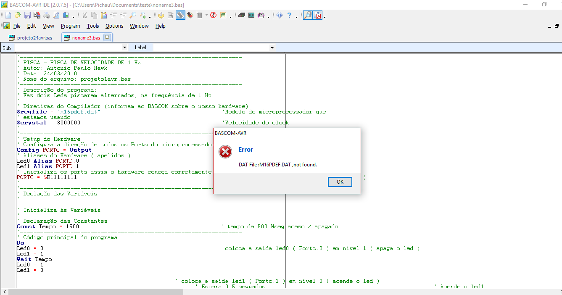Print the code with the printer icon
This screenshot has height=295, width=562.
[x=47, y=15]
